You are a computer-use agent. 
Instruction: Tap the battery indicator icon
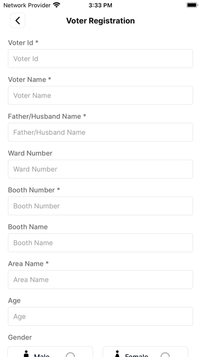tap(192, 5)
